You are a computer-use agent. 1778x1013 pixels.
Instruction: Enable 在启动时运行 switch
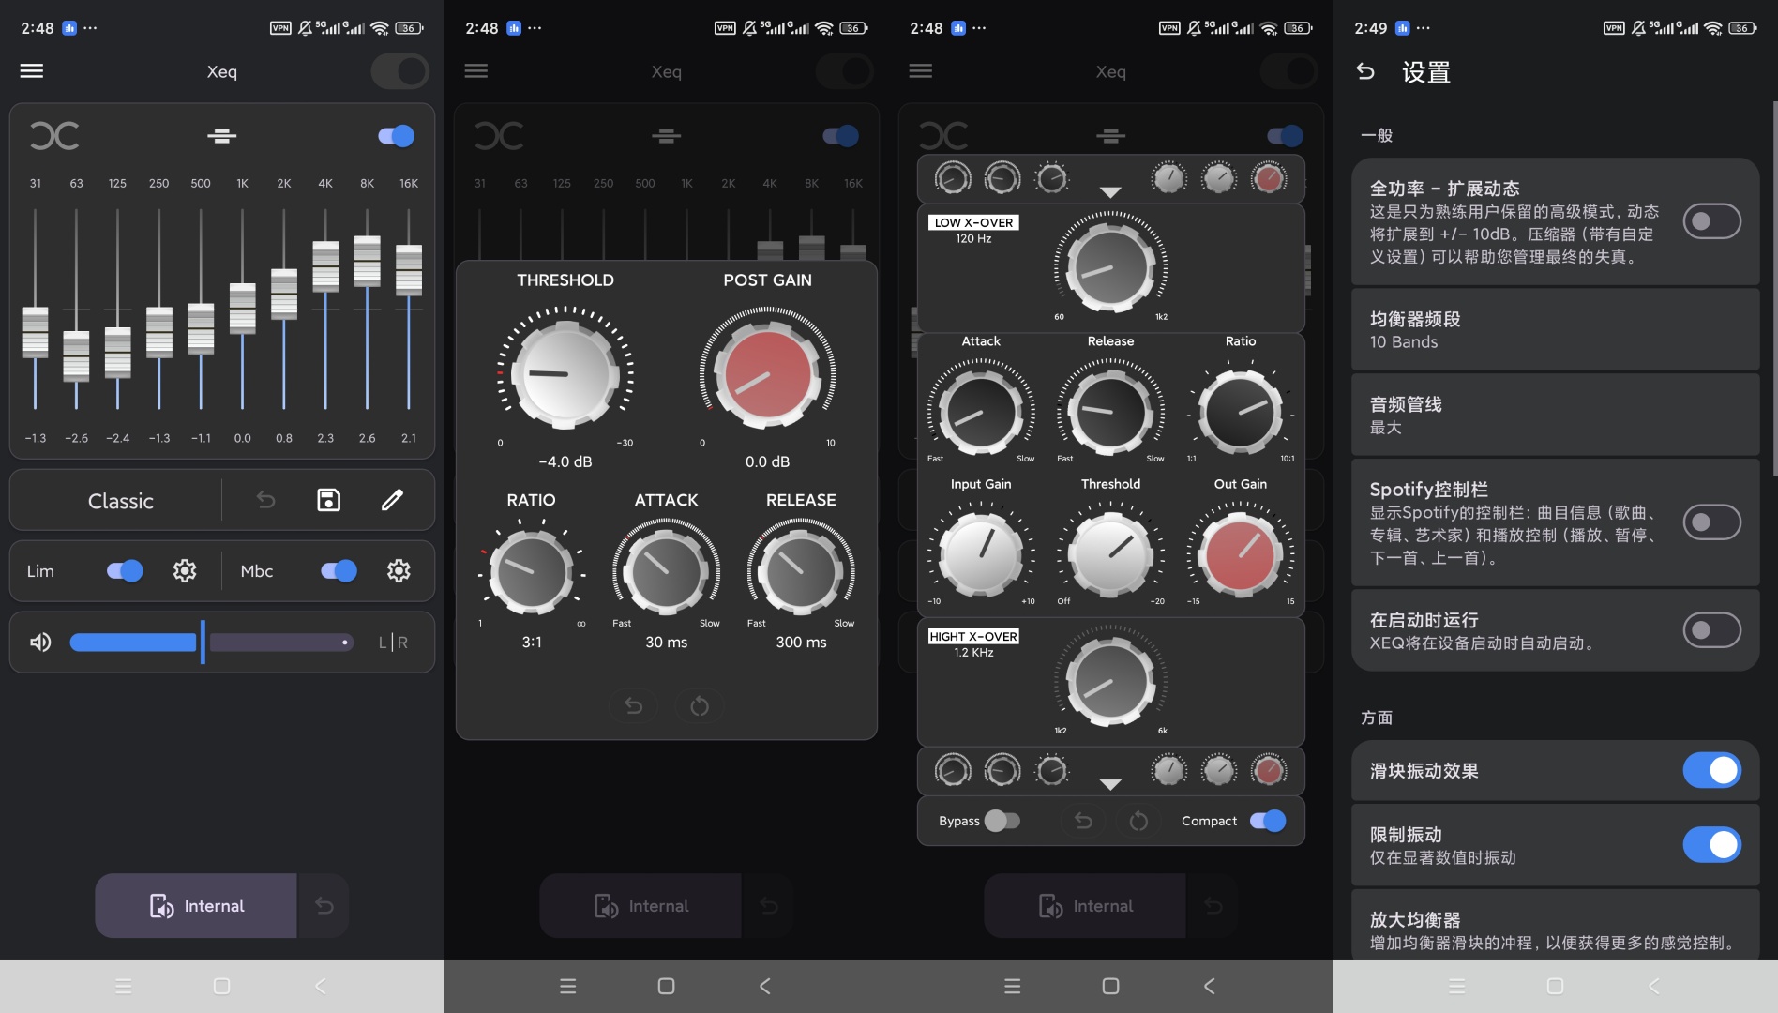click(x=1712, y=630)
